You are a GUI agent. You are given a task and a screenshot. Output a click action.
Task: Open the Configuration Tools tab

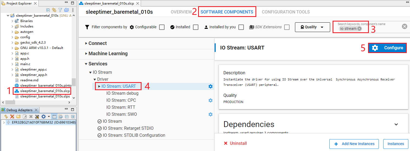pyautogui.click(x=286, y=12)
